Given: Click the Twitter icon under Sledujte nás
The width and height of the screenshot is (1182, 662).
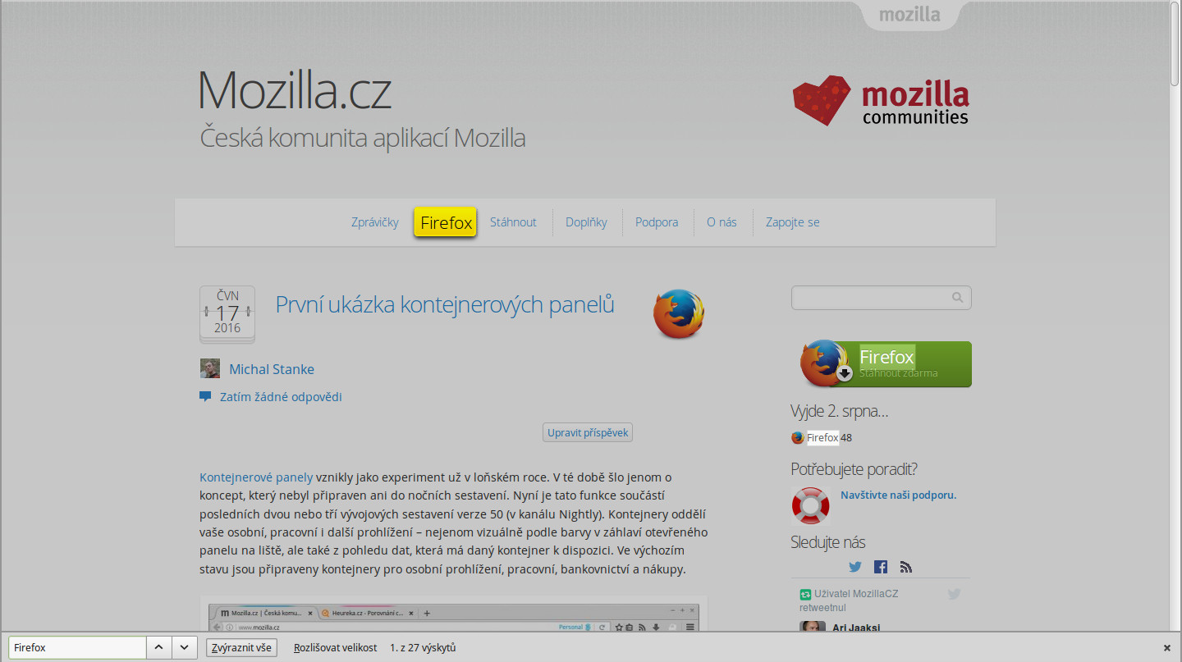Looking at the screenshot, I should (x=855, y=567).
